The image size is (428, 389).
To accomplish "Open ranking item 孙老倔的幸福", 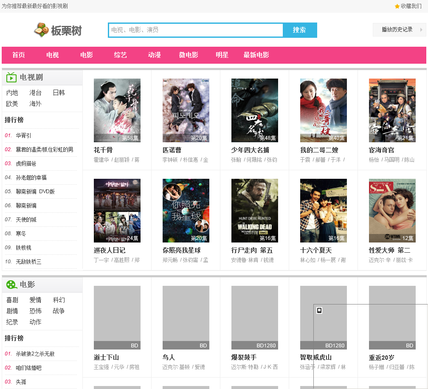I will coord(31,178).
